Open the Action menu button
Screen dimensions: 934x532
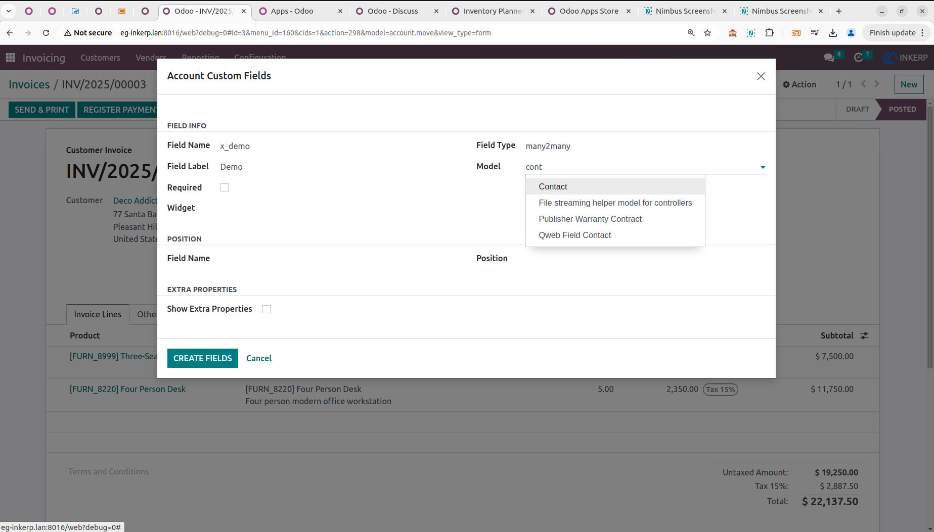coord(799,84)
